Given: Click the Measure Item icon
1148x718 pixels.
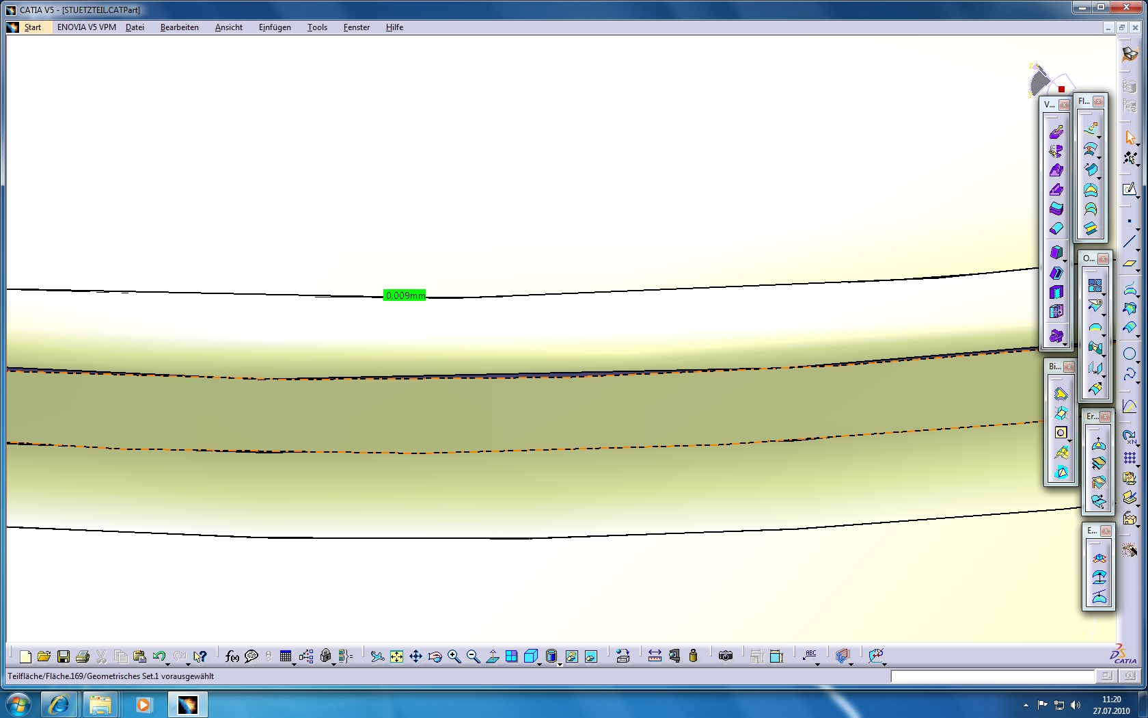Looking at the screenshot, I should [x=674, y=656].
